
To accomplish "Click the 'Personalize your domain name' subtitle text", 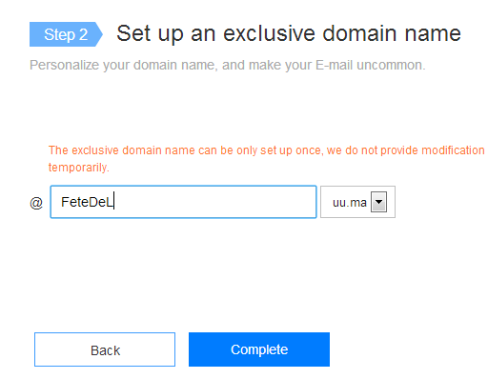I will tap(228, 65).
